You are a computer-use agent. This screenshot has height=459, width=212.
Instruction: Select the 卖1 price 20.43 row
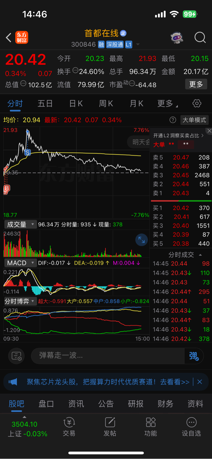pyautogui.click(x=181, y=193)
